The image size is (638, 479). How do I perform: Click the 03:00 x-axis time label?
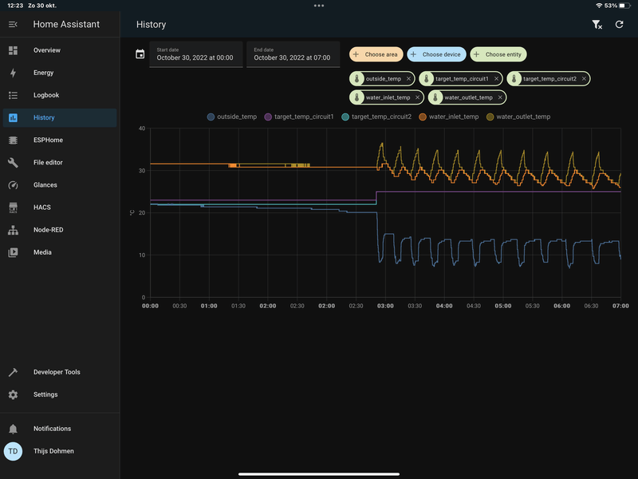tap(385, 306)
